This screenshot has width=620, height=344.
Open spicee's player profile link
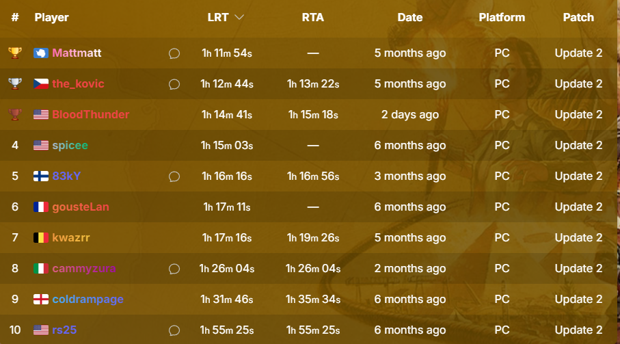pyautogui.click(x=70, y=146)
